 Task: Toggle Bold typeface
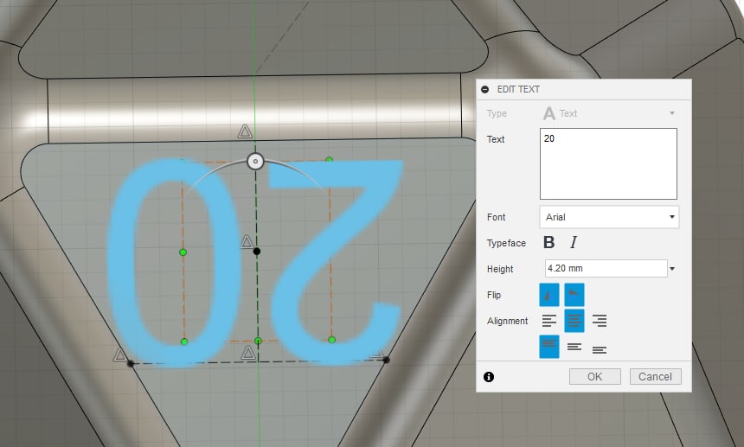pyautogui.click(x=549, y=243)
